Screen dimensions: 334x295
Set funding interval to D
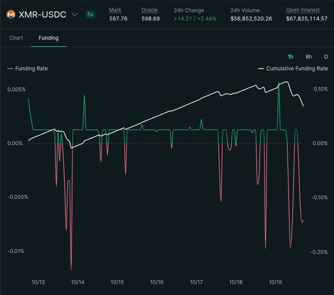click(x=326, y=57)
